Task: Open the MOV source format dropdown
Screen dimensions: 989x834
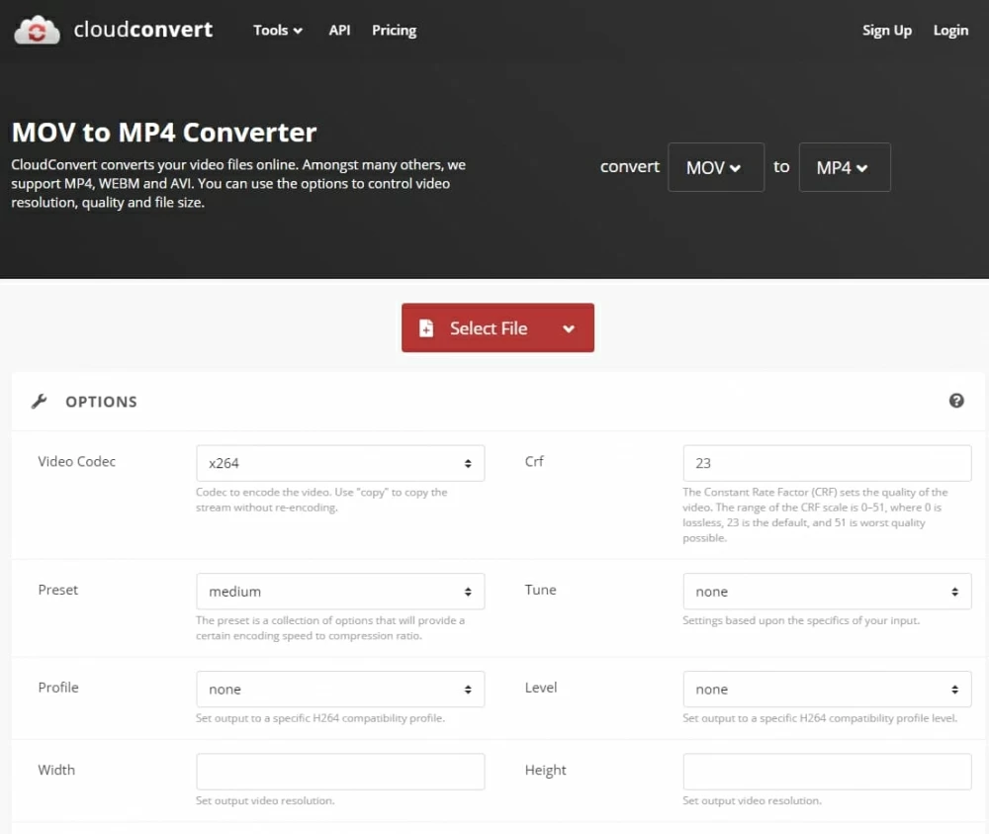Action: click(716, 167)
